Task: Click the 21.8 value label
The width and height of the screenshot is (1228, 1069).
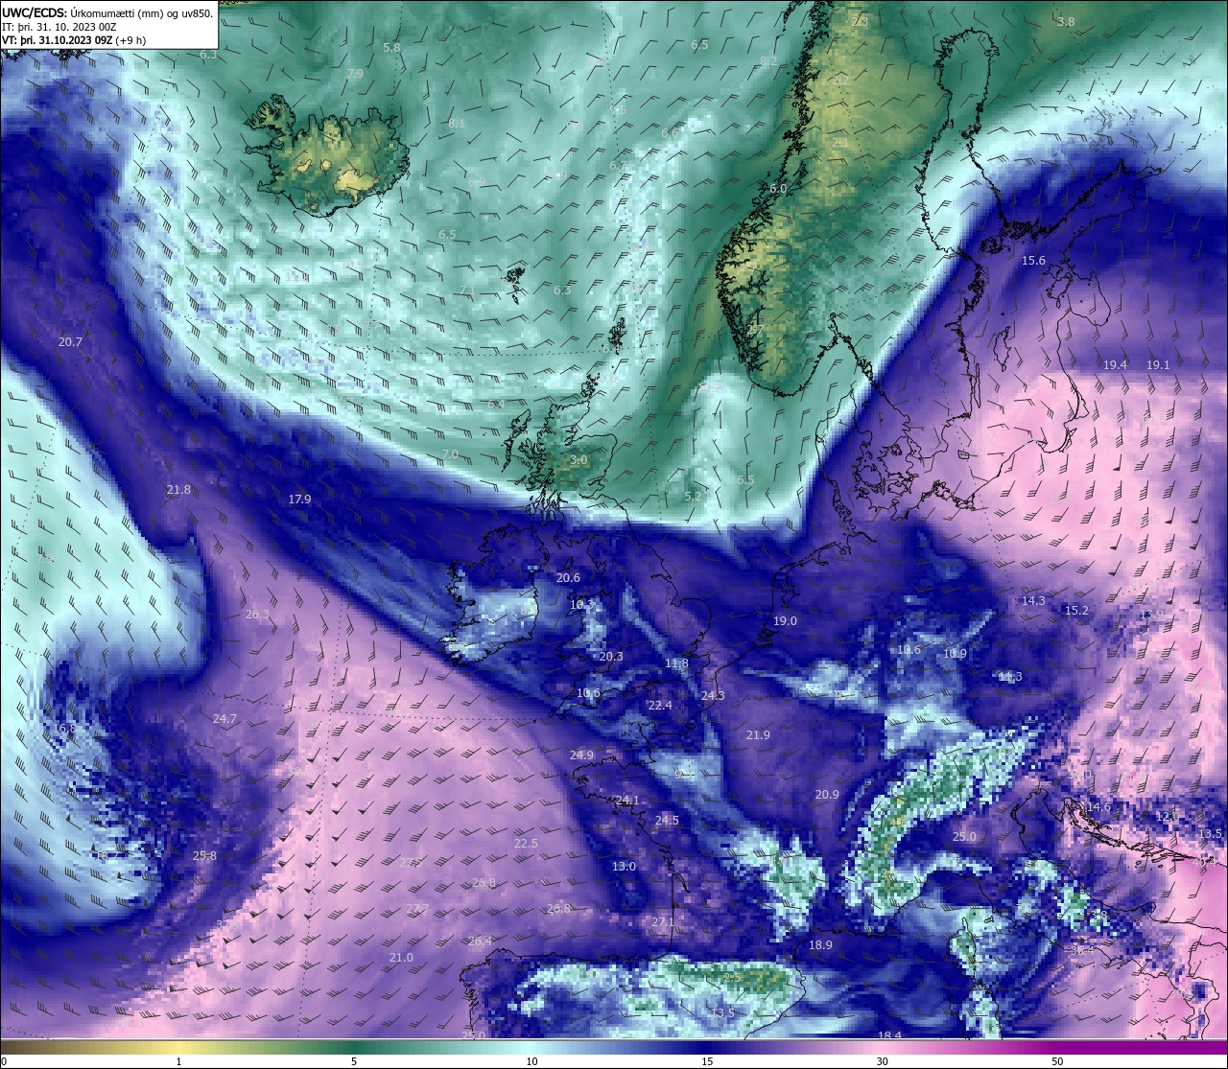Action: (178, 489)
